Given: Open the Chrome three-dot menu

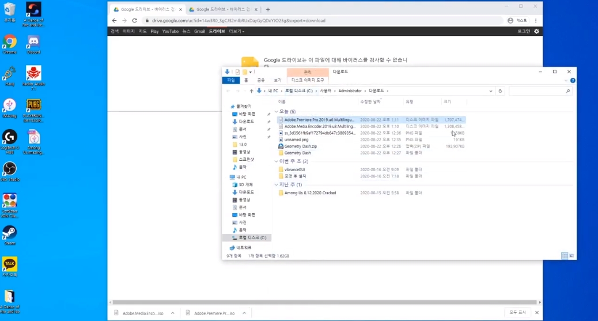Looking at the screenshot, I should point(536,21).
